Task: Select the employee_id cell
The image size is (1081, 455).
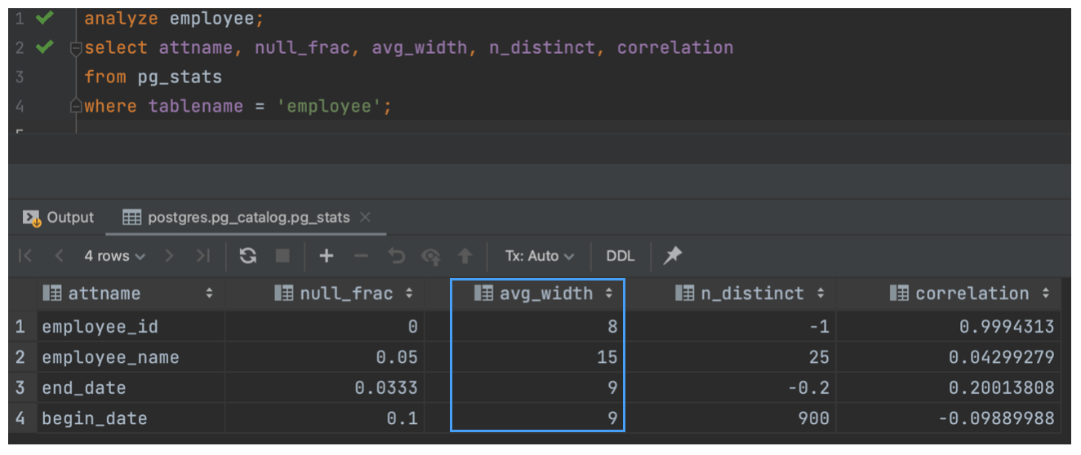Action: pyautogui.click(x=131, y=327)
